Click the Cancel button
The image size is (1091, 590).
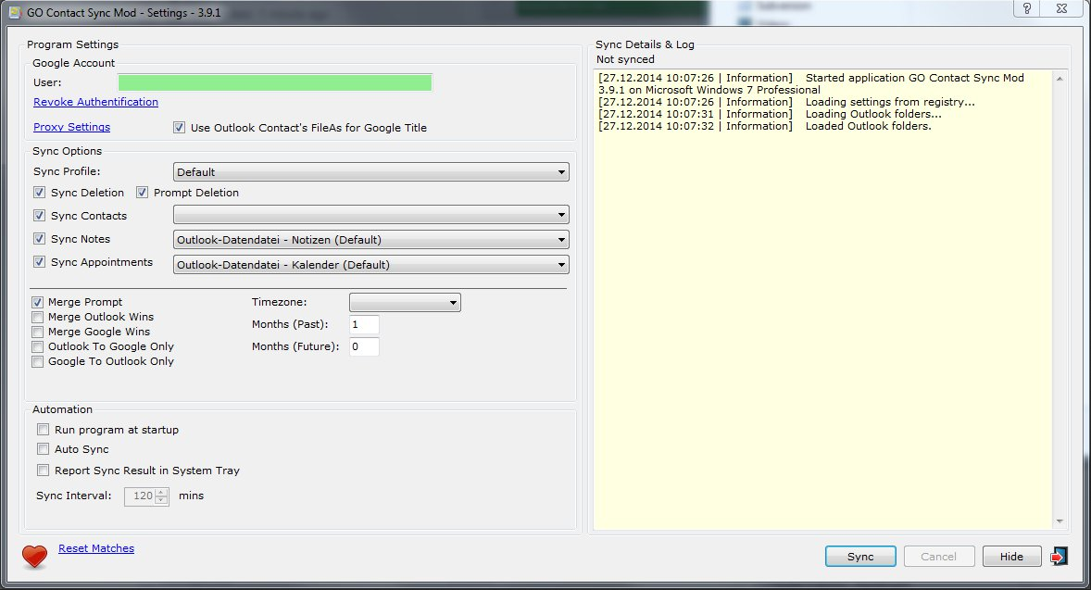(938, 556)
